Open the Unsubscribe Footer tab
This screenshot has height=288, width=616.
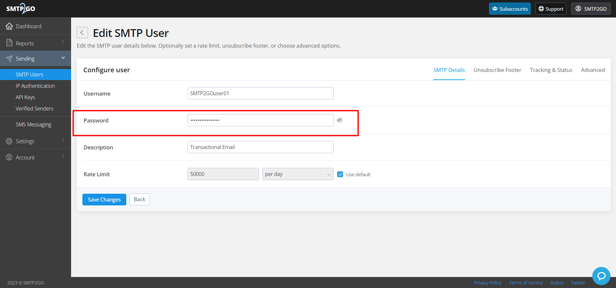click(497, 70)
